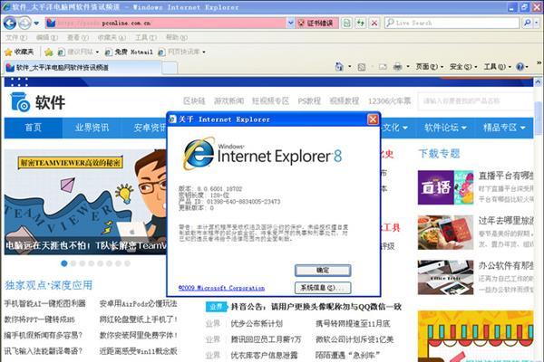This screenshot has height=362, width=544.
Task: Open the 建议网站 suggested sites link
Action: [78, 52]
